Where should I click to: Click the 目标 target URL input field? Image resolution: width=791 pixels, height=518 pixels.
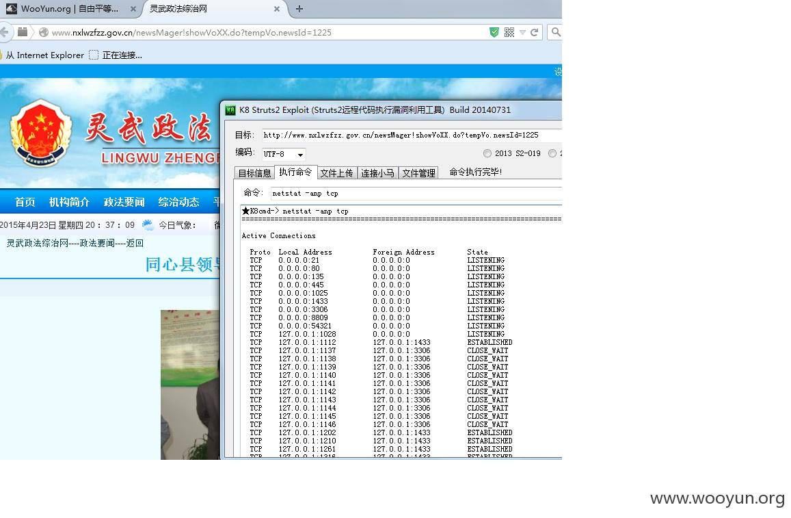coord(411,135)
